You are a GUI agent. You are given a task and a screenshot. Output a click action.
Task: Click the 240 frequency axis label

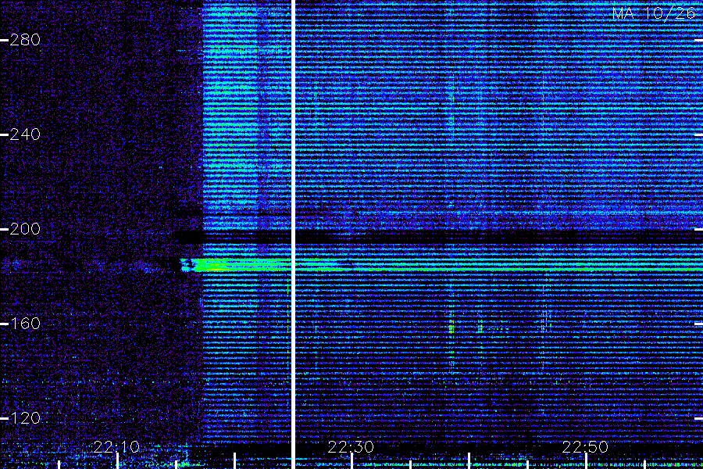[x=25, y=134]
